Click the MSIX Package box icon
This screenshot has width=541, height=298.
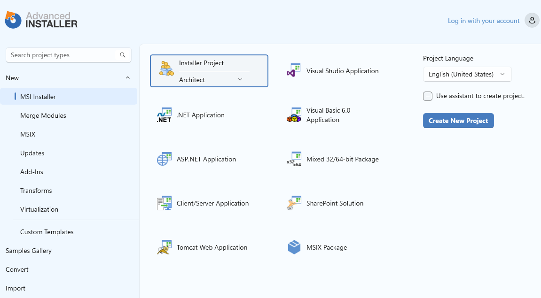click(294, 247)
